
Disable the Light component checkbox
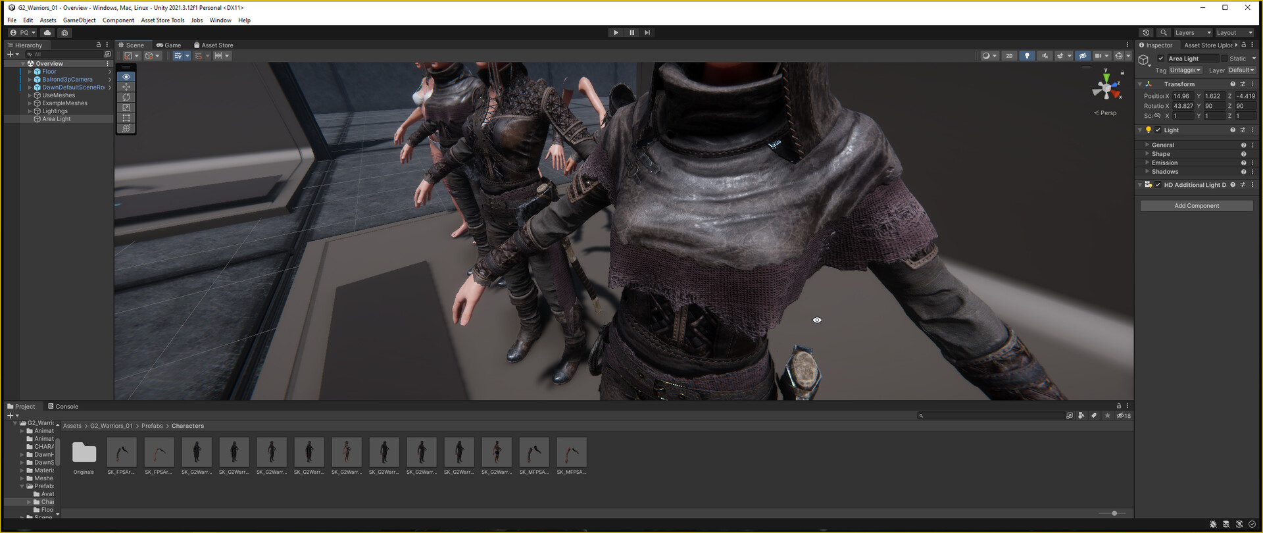1158,130
